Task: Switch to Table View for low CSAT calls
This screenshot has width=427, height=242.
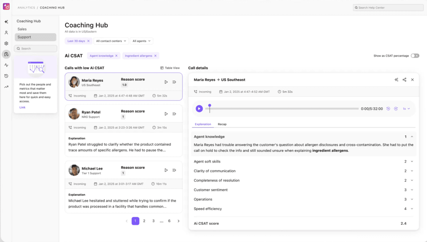Action: tap(170, 68)
